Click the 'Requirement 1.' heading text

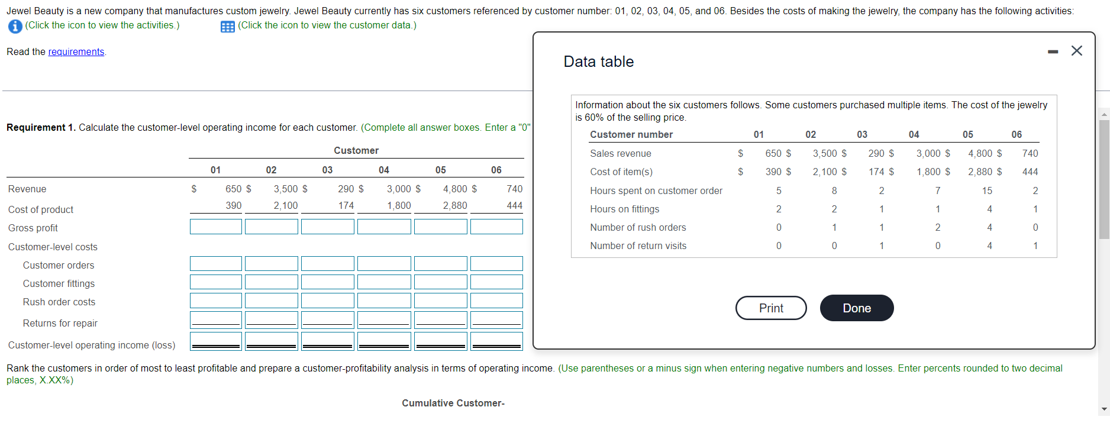click(41, 127)
